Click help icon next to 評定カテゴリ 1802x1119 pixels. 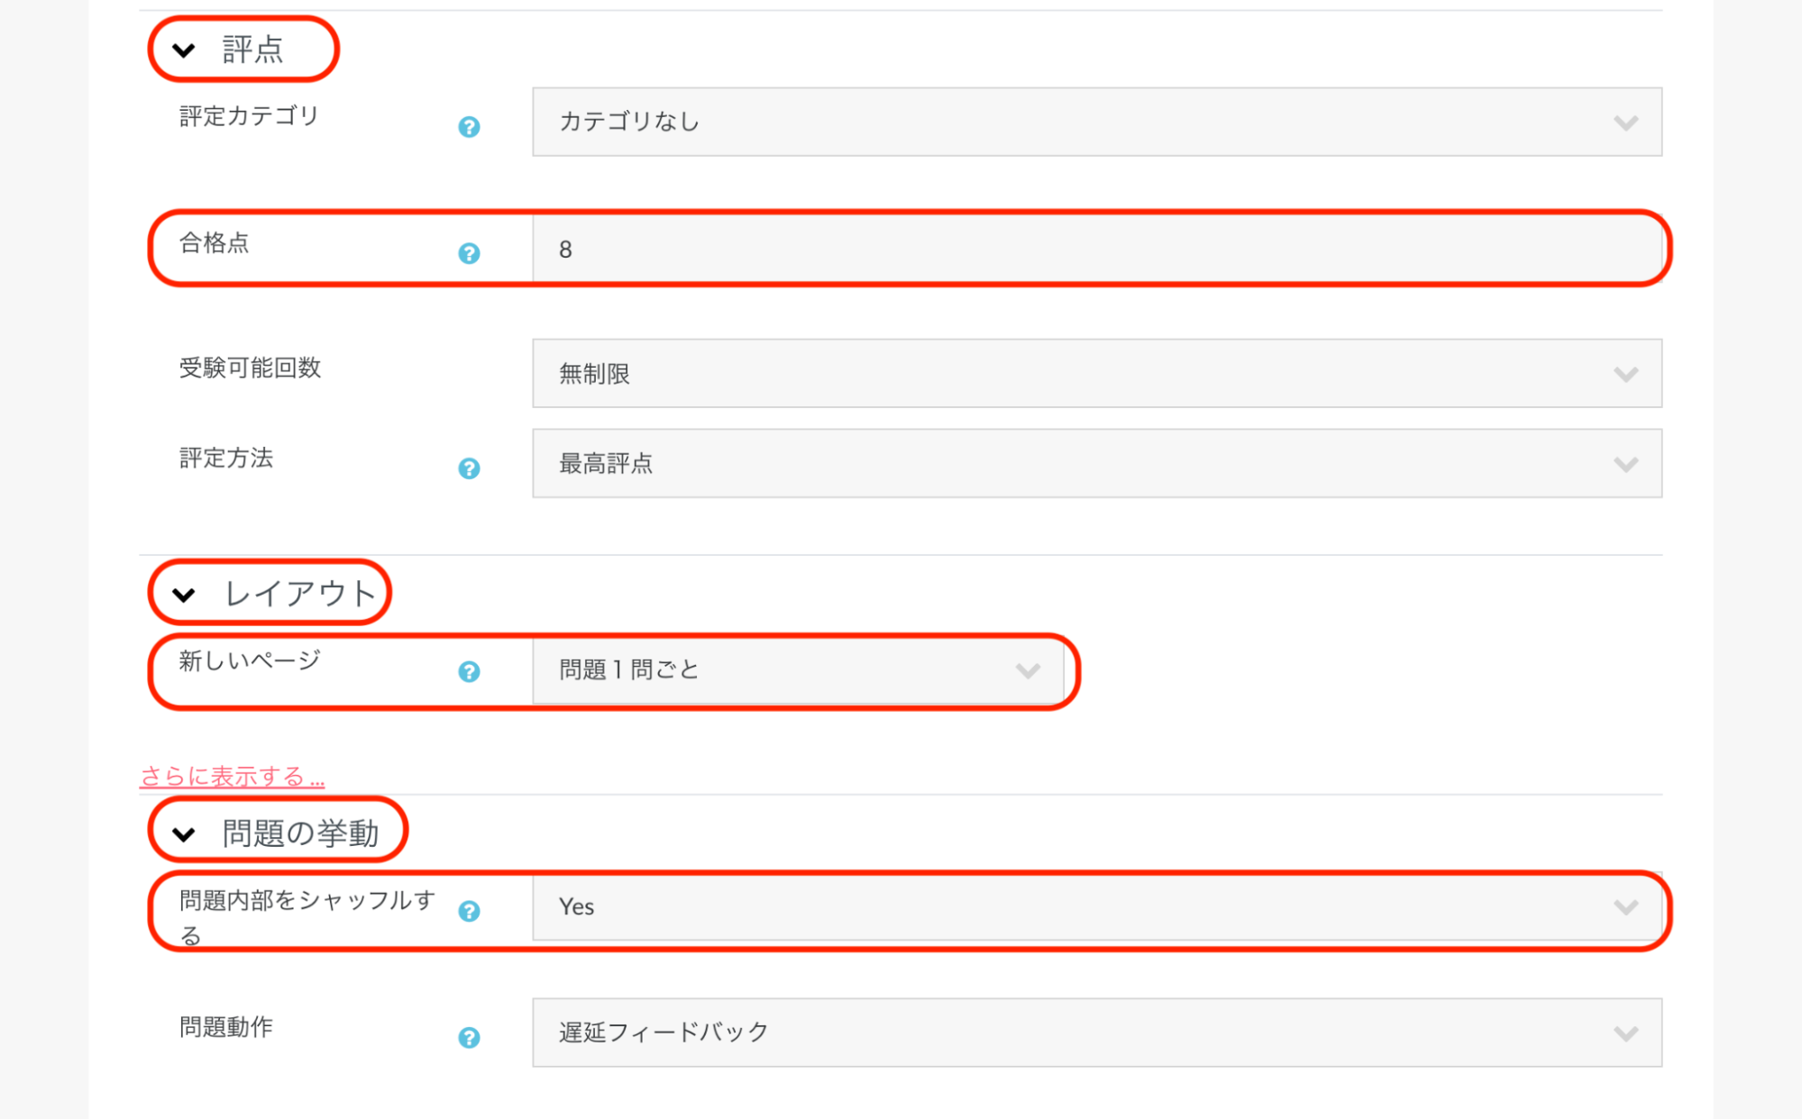coord(469,127)
